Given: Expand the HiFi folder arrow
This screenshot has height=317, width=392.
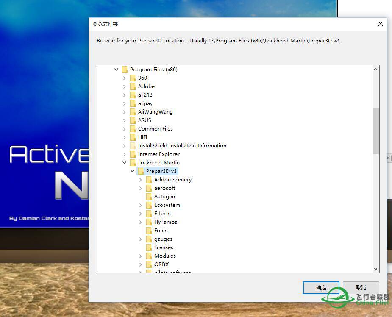Looking at the screenshot, I should pos(124,137).
